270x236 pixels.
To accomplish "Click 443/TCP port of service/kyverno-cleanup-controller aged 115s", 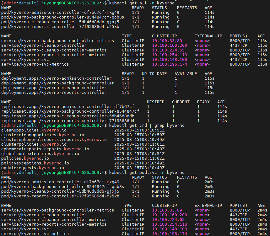I will (238, 45).
